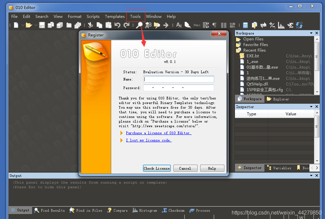Click the Save As toolbar icon
The image size is (325, 219).
[51, 25]
